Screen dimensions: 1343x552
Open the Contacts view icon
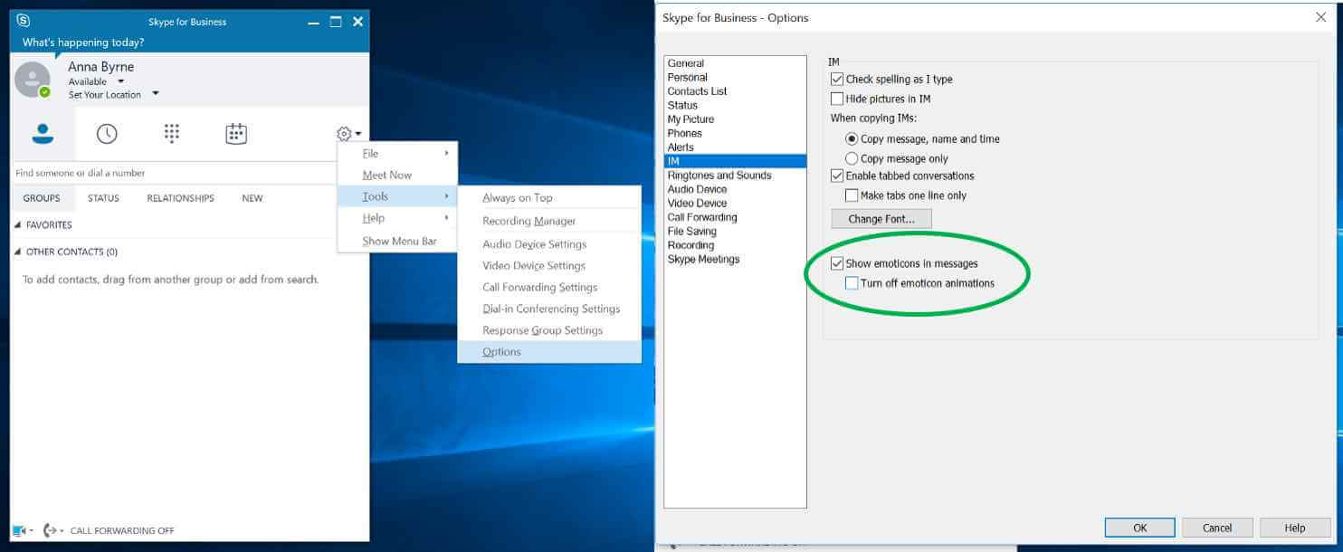[x=43, y=134]
